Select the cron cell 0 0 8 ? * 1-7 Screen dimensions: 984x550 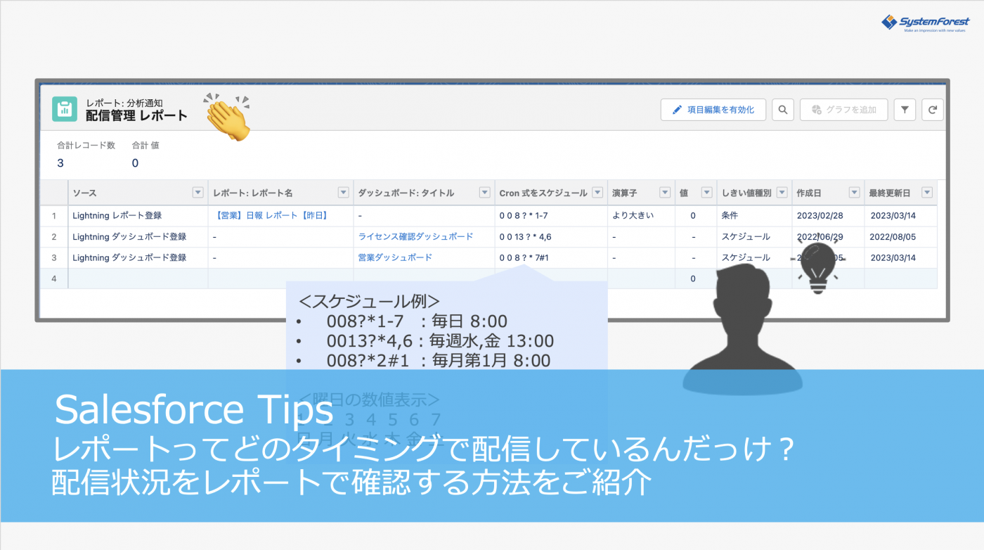551,215
